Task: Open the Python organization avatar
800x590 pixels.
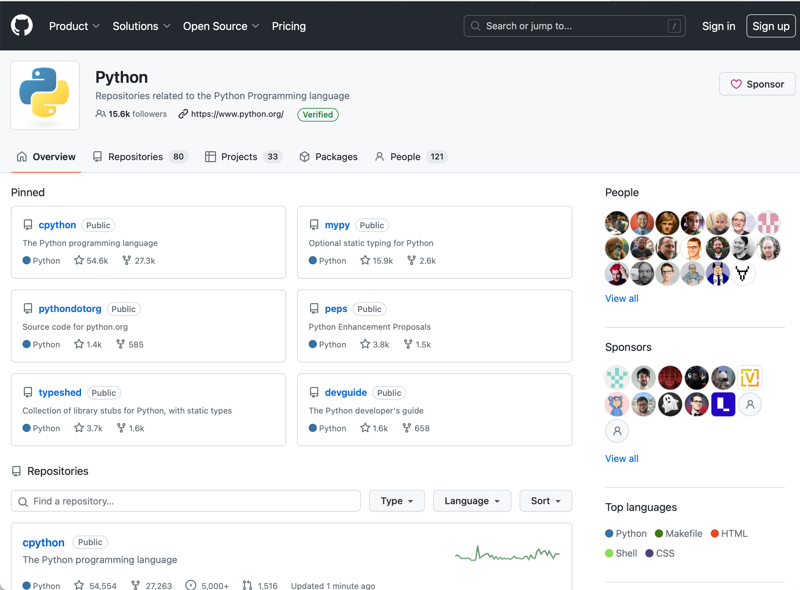Action: click(45, 95)
